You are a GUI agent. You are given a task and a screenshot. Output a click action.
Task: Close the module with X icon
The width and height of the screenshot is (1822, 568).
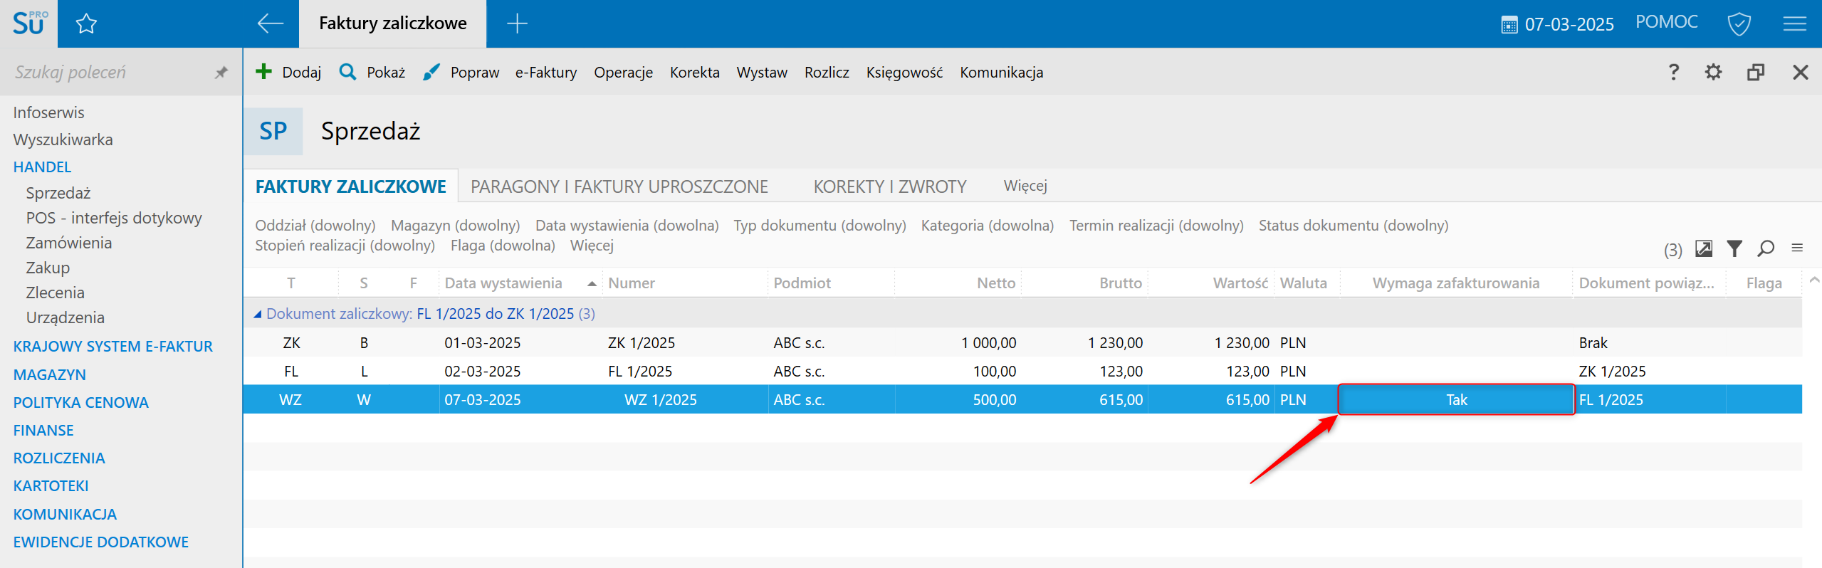(1800, 72)
